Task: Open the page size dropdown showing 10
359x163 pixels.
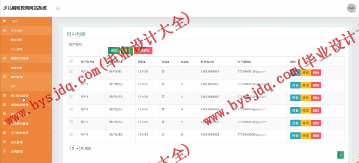Action: [74, 149]
